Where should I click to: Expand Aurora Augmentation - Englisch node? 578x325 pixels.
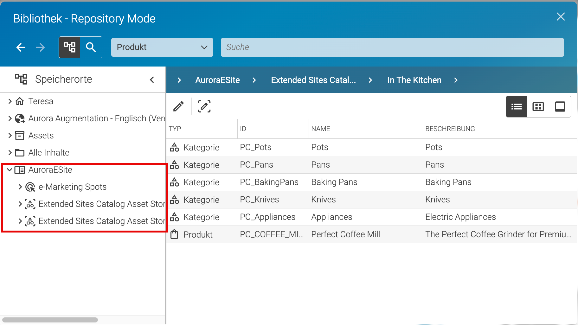tap(10, 118)
